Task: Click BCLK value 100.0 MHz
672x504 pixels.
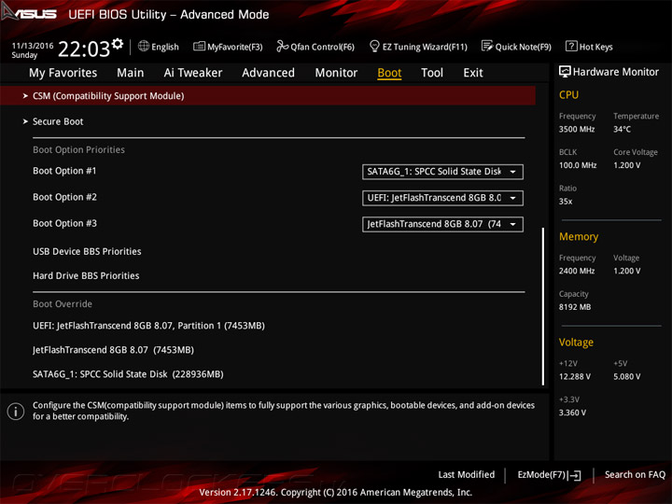Action: click(578, 165)
